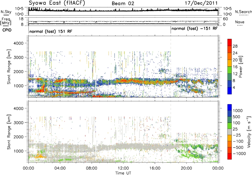Pick the yellow segment of the Power color bar

coord(230,63)
